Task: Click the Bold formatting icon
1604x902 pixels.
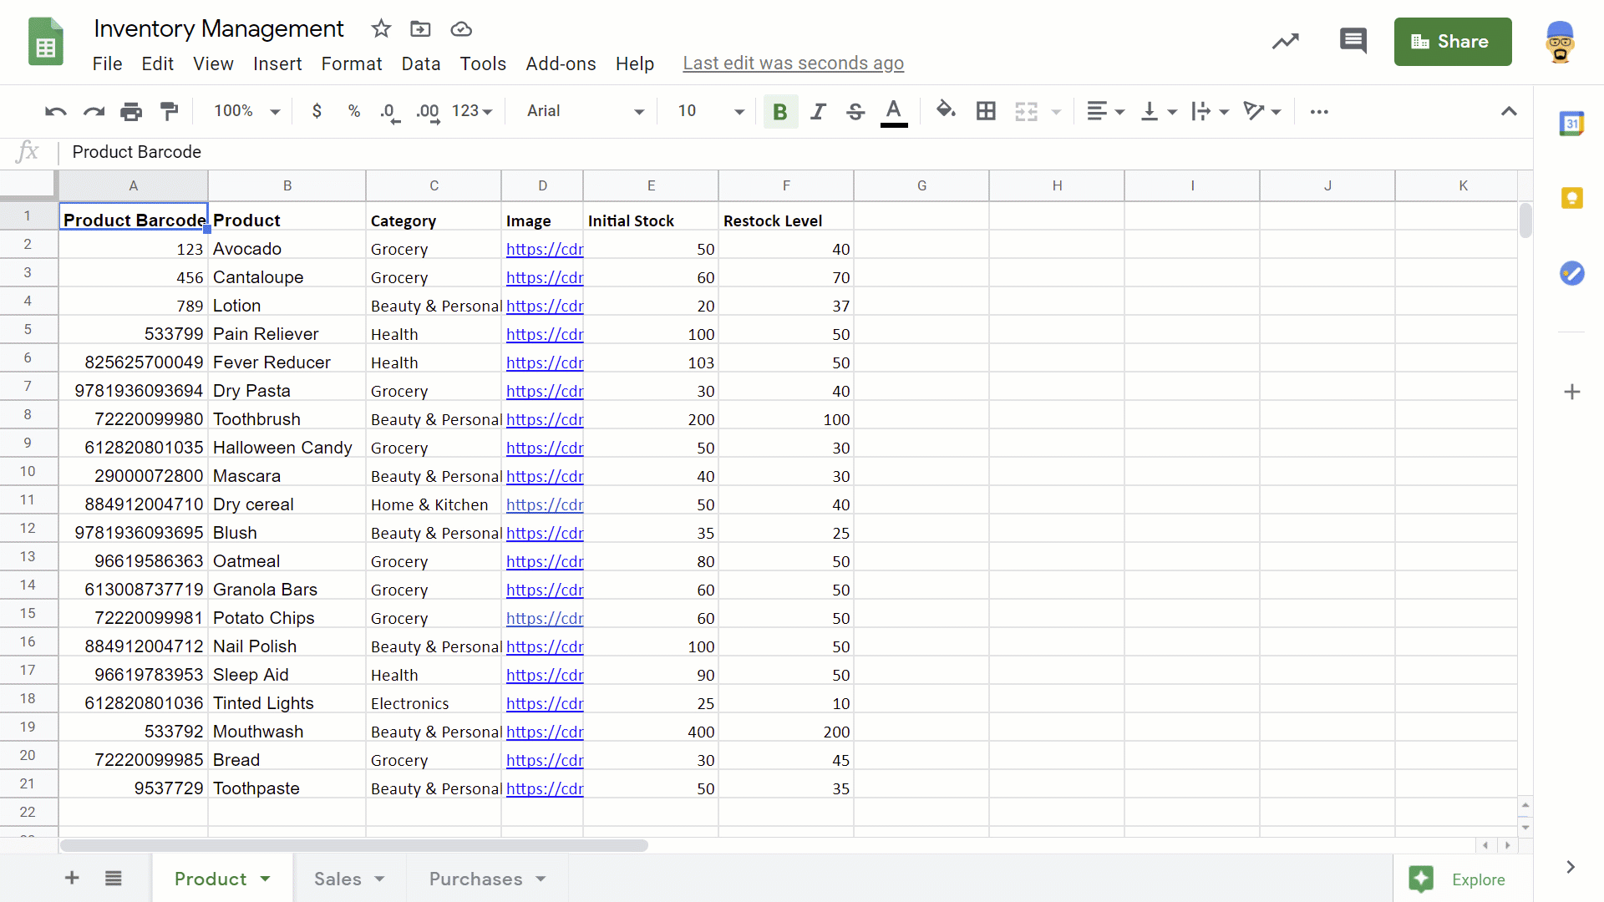Action: 780,110
